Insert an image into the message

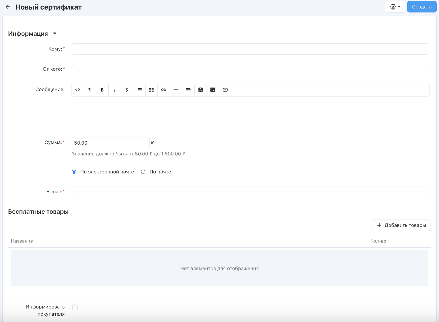coord(213,90)
